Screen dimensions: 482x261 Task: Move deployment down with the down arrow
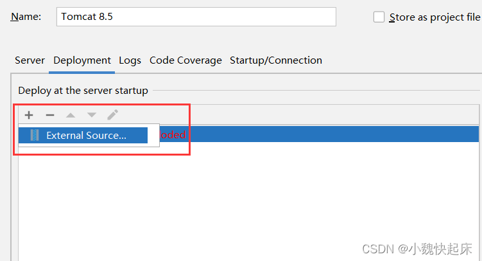click(92, 115)
